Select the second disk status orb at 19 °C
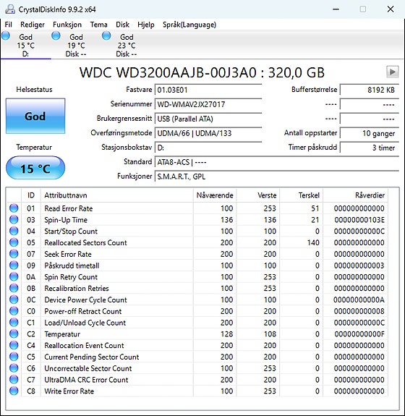This screenshot has height=416, width=405. 56,36
